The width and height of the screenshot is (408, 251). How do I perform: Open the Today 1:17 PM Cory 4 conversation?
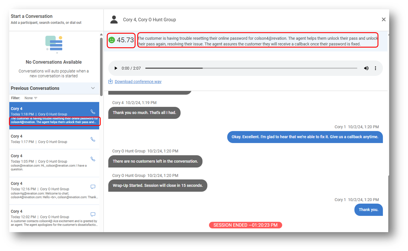point(46,139)
